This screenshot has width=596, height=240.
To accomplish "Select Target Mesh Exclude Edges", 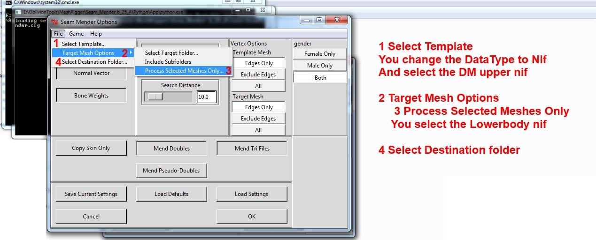I will click(258, 119).
